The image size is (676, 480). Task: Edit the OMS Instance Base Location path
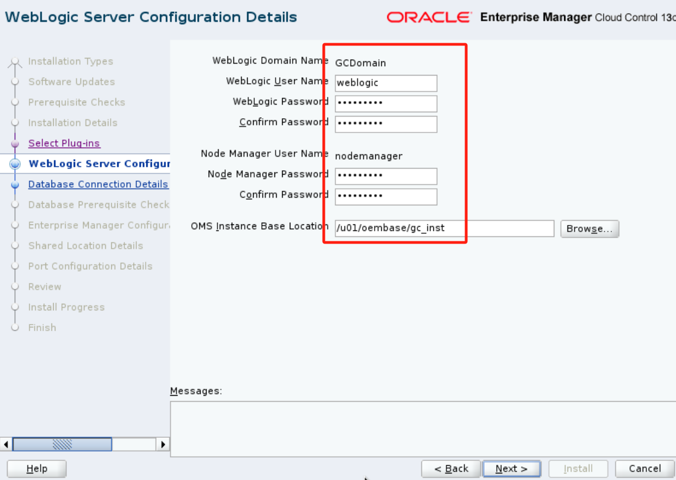[x=444, y=228]
